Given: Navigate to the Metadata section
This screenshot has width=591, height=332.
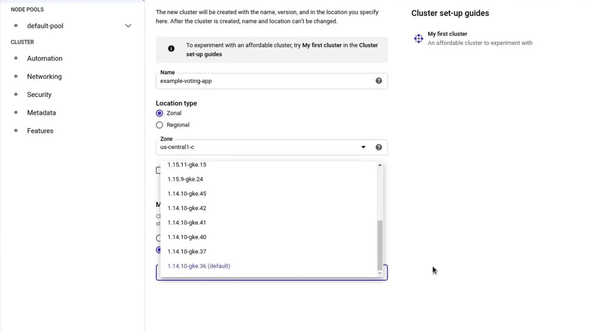Looking at the screenshot, I should (41, 113).
